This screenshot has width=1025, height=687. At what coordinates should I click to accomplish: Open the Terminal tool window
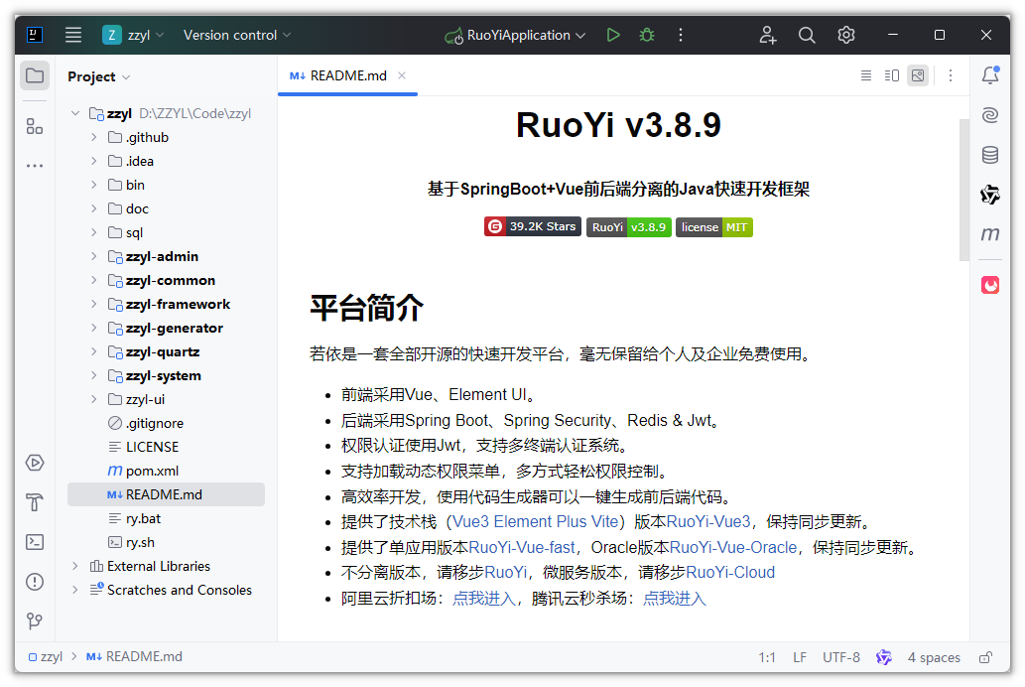(x=35, y=542)
